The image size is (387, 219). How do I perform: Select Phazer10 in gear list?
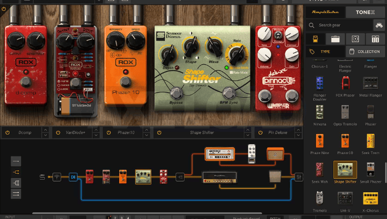(345, 144)
